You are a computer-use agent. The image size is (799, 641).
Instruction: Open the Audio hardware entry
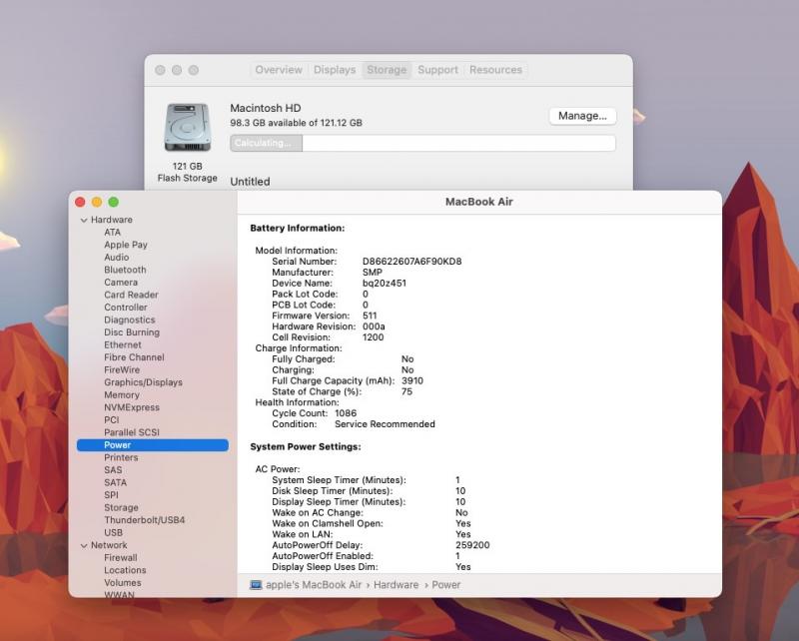(x=116, y=258)
